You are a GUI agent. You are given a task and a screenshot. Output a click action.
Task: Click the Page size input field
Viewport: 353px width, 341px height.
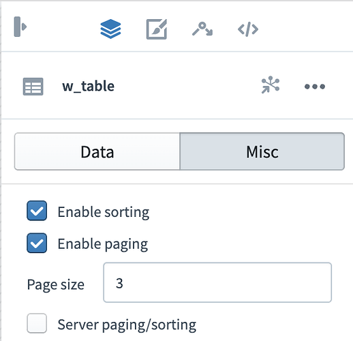(x=217, y=282)
